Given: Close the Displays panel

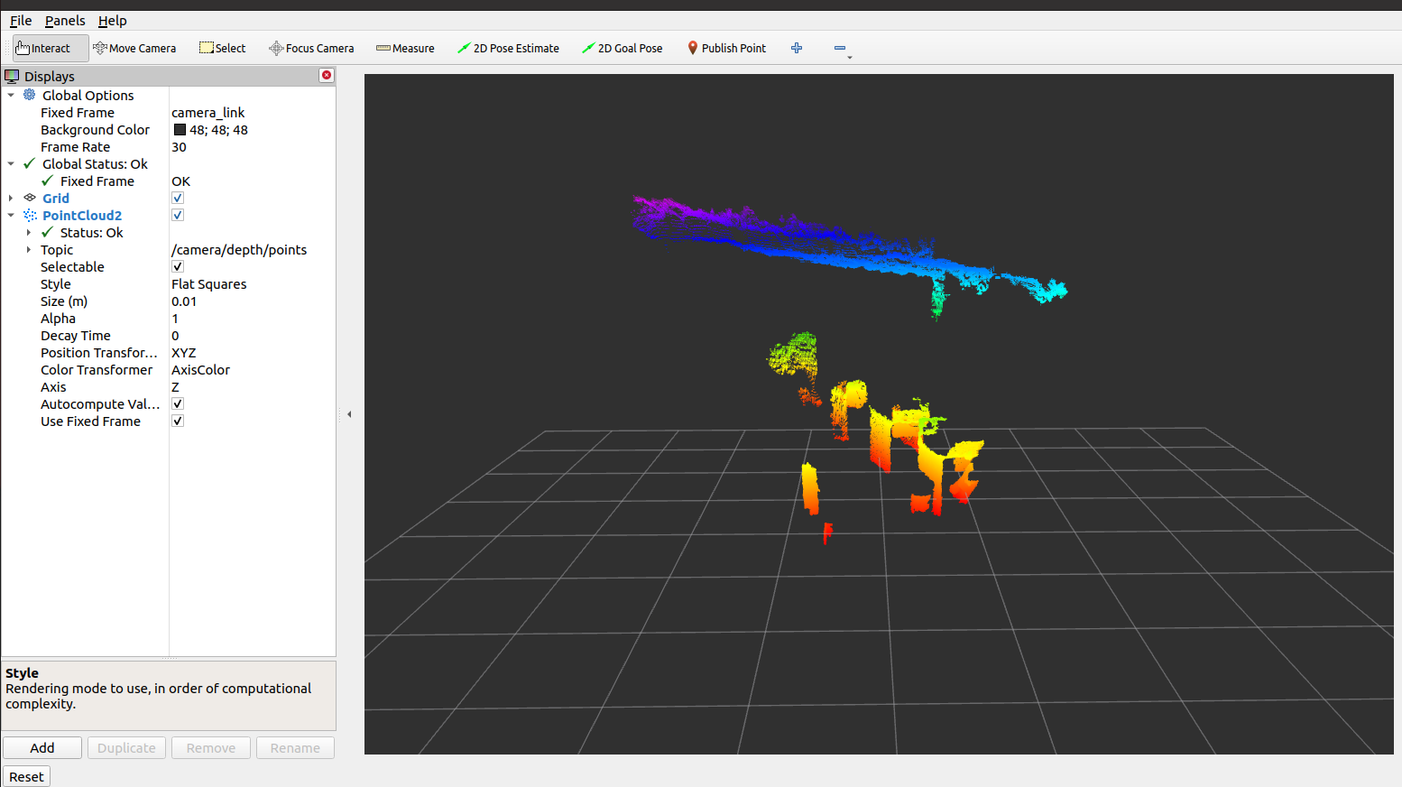Looking at the screenshot, I should [327, 75].
